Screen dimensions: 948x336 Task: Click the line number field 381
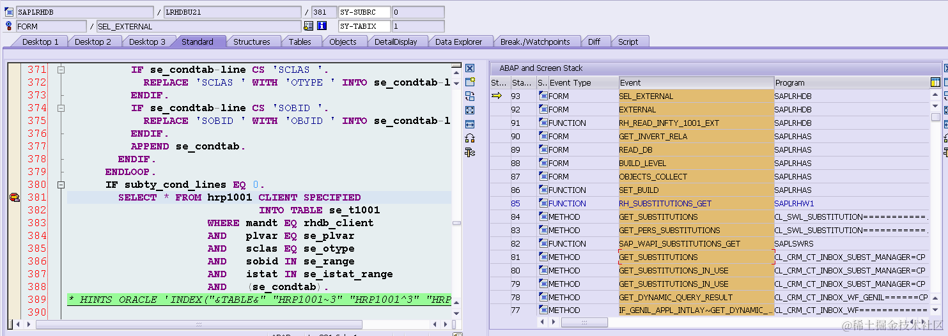323,12
